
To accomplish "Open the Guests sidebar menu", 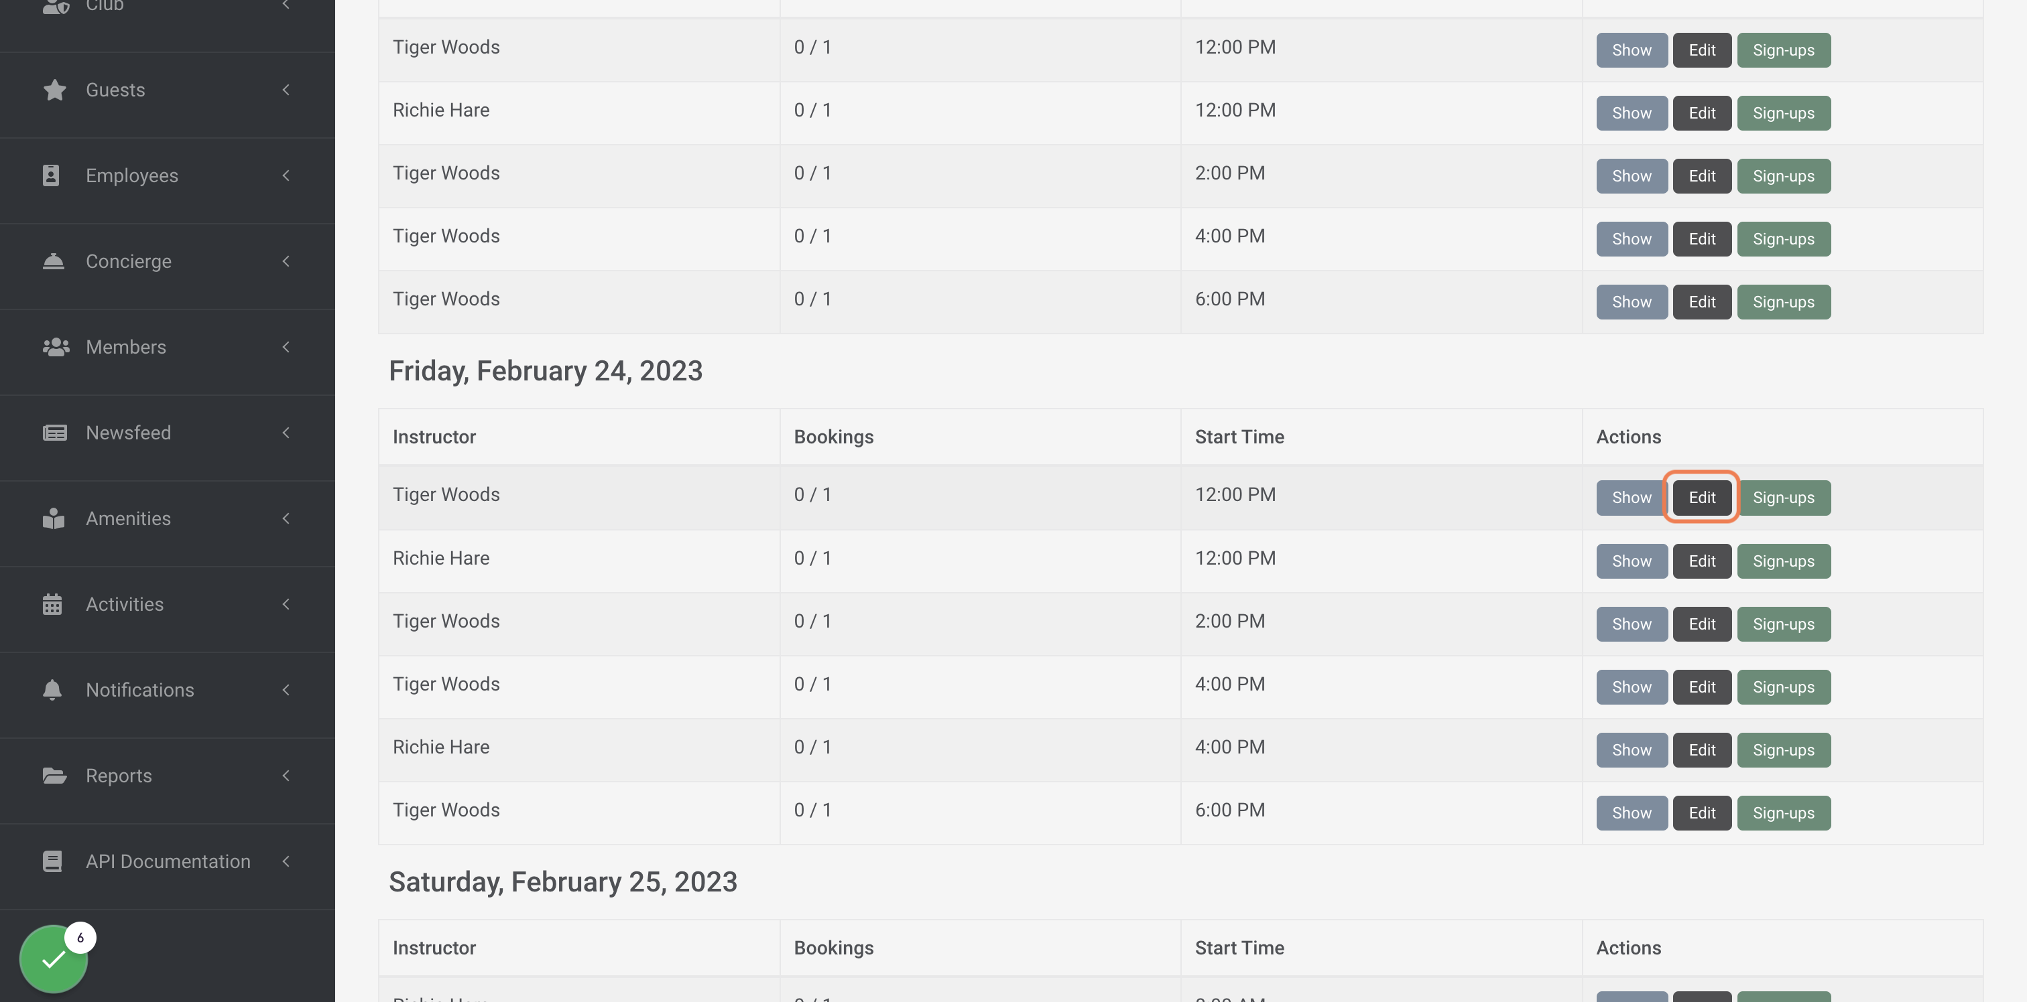I will 167,90.
